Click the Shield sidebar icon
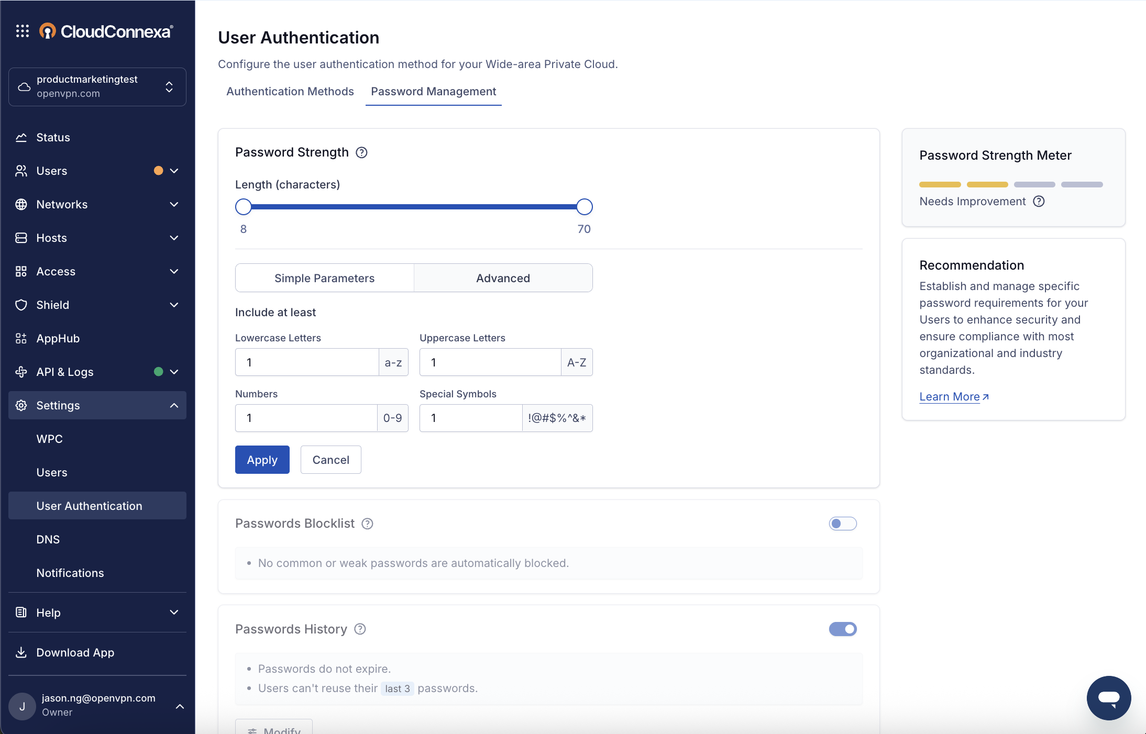This screenshot has width=1146, height=734. click(21, 305)
